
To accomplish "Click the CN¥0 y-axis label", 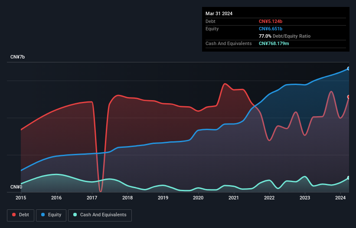I will (x=16, y=187).
